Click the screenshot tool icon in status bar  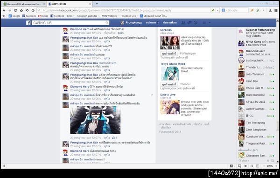tap(231, 166)
